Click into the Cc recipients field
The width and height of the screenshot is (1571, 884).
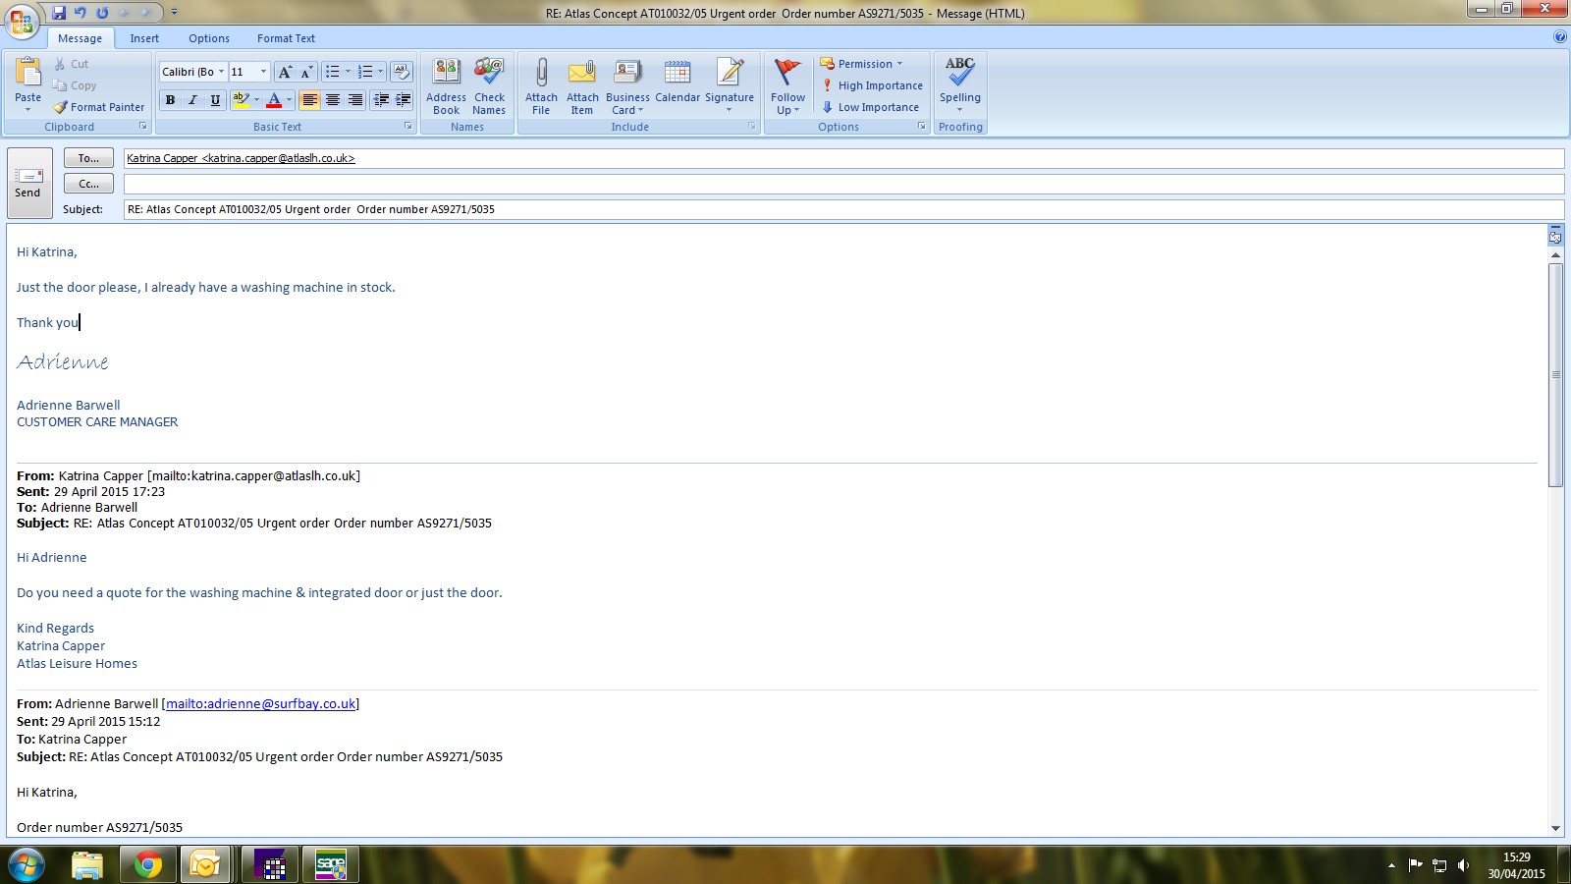(x=842, y=184)
